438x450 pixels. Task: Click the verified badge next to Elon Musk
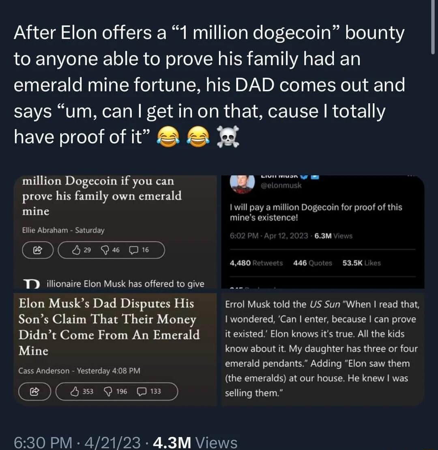pyautogui.click(x=304, y=176)
